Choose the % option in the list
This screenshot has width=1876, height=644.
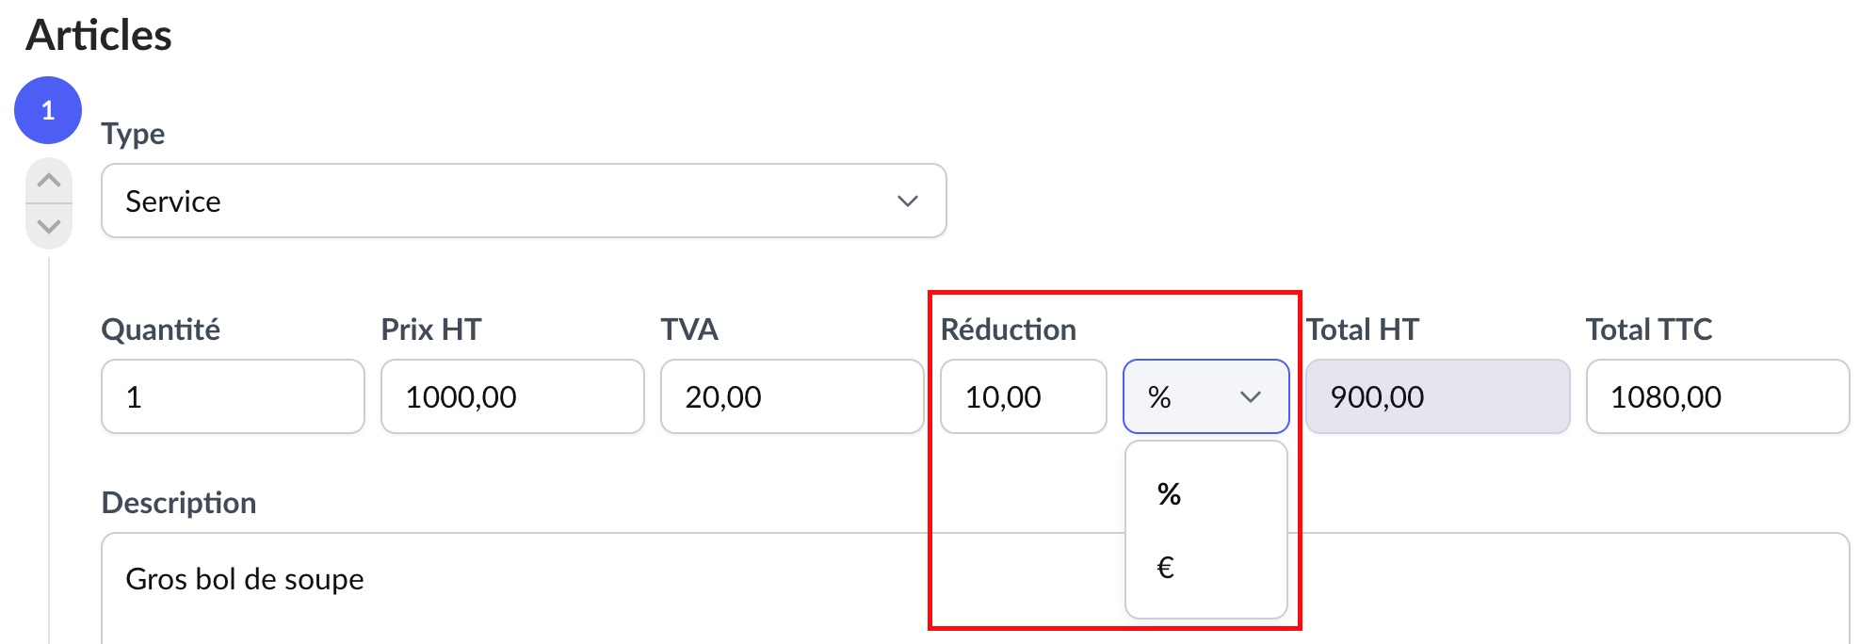point(1170,494)
